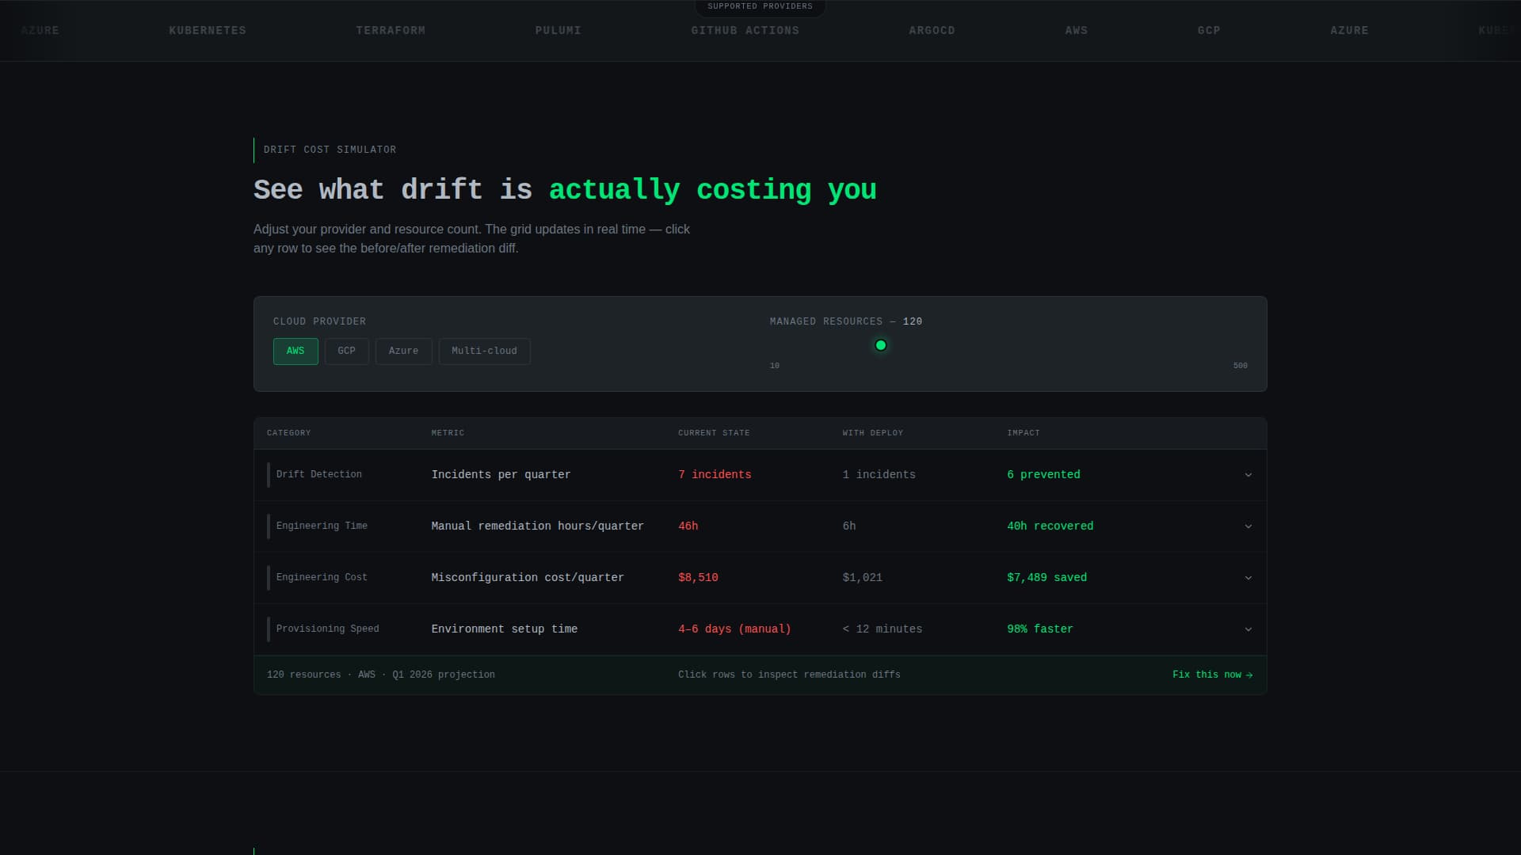Image resolution: width=1521 pixels, height=855 pixels.
Task: Click the 'Drift Cost Simulator' section label
Action: pyautogui.click(x=330, y=150)
